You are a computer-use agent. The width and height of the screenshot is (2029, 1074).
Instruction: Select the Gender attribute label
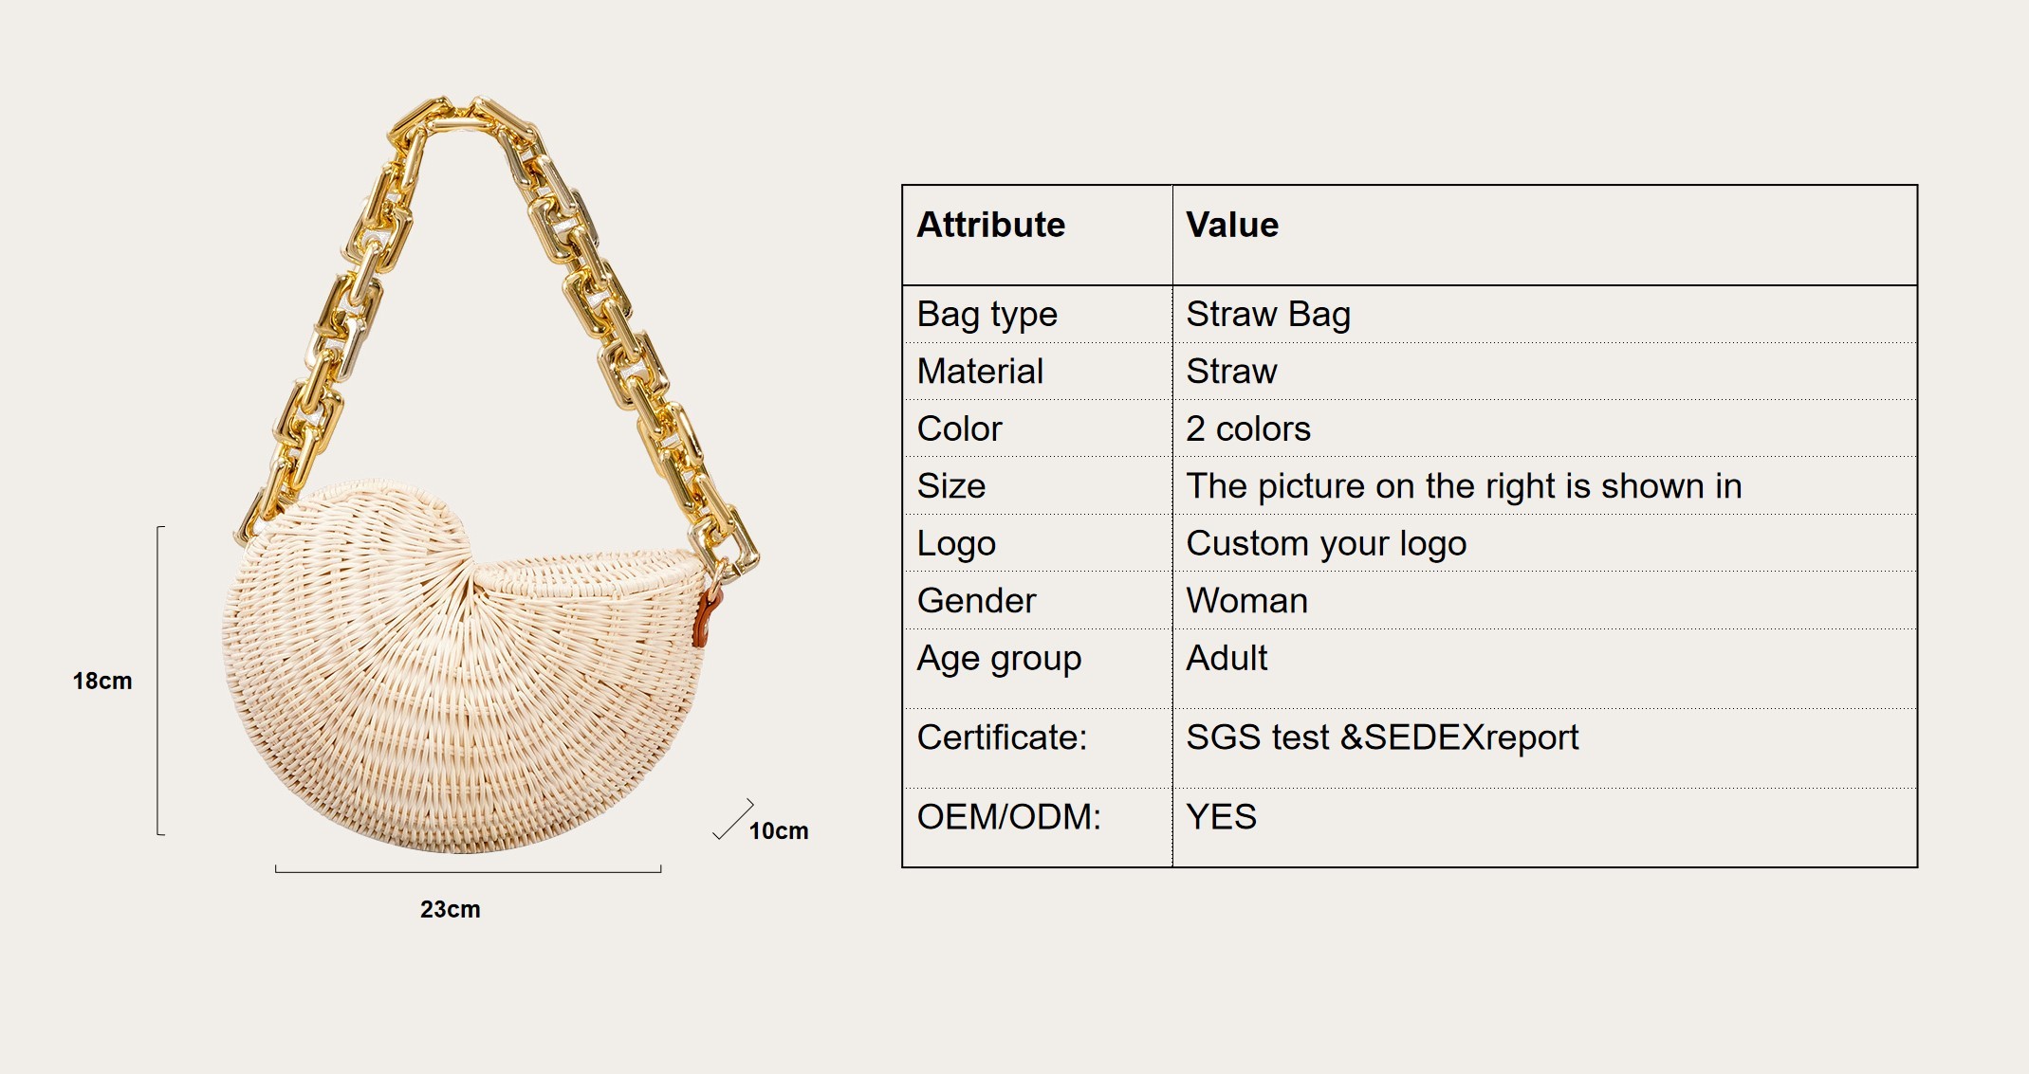click(976, 601)
